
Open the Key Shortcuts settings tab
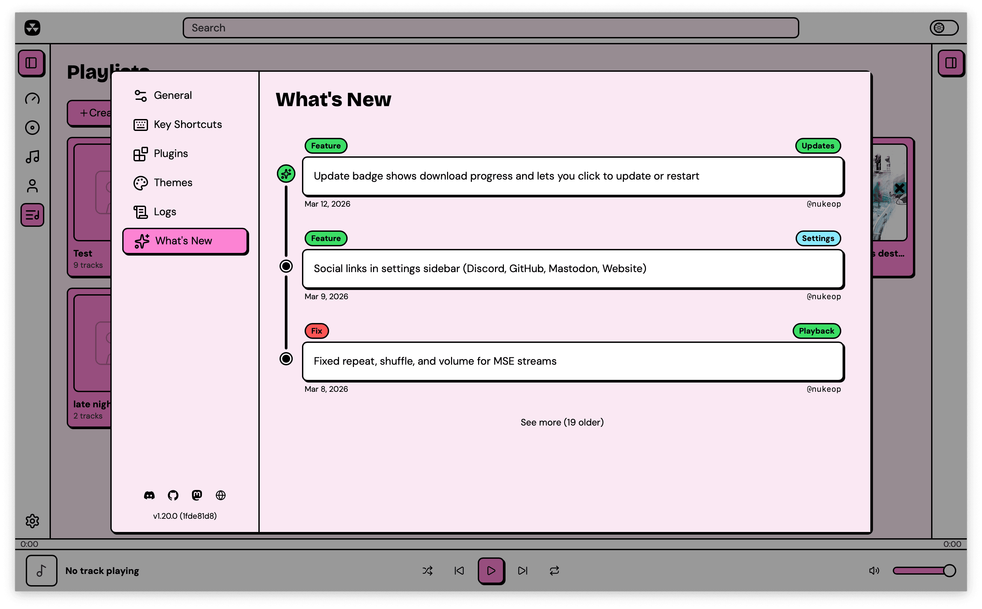(188, 124)
